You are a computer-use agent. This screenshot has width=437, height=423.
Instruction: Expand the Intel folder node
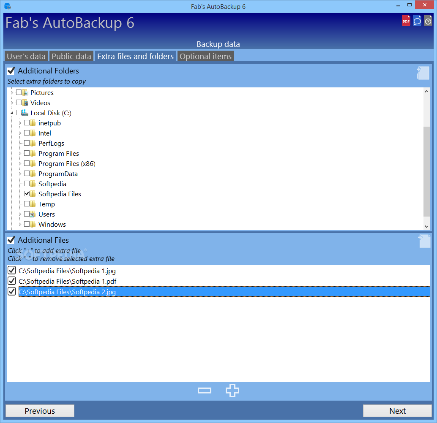[20, 133]
